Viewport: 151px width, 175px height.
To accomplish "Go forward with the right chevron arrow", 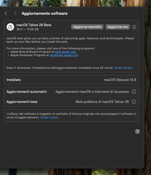I will [x=15, y=13].
